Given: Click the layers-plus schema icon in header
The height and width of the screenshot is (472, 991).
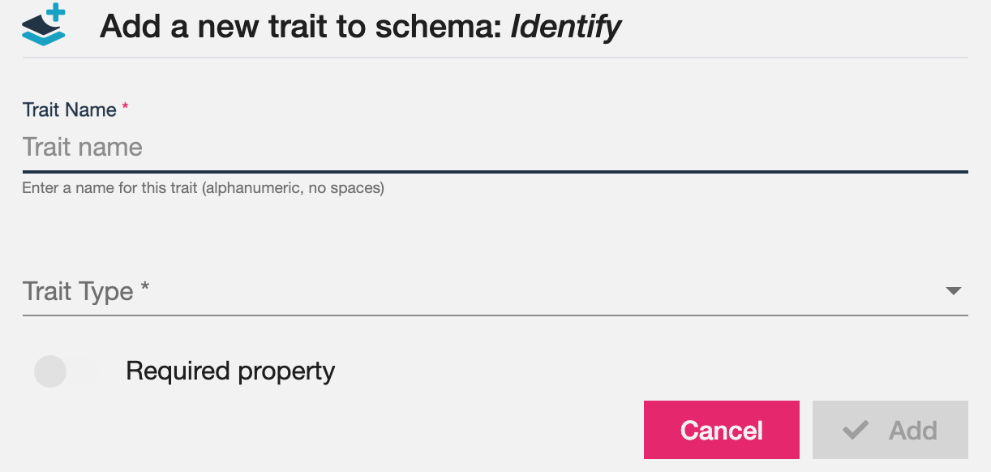Looking at the screenshot, I should pos(45,25).
